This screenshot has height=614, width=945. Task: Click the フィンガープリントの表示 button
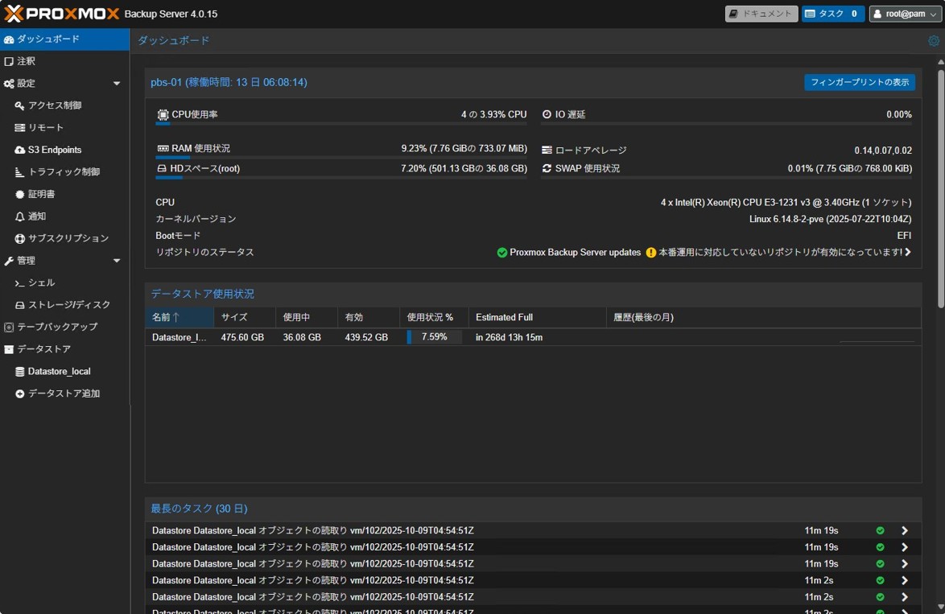click(859, 82)
